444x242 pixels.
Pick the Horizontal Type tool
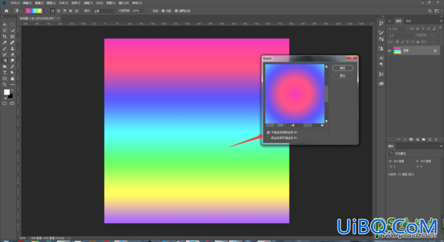click(4, 73)
